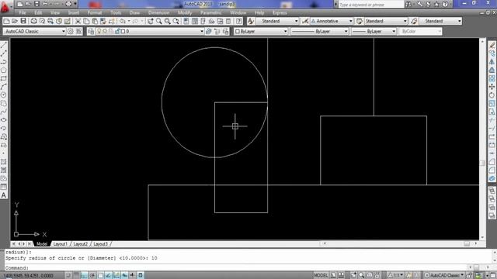Click the Plot printer icon

[x=33, y=21]
